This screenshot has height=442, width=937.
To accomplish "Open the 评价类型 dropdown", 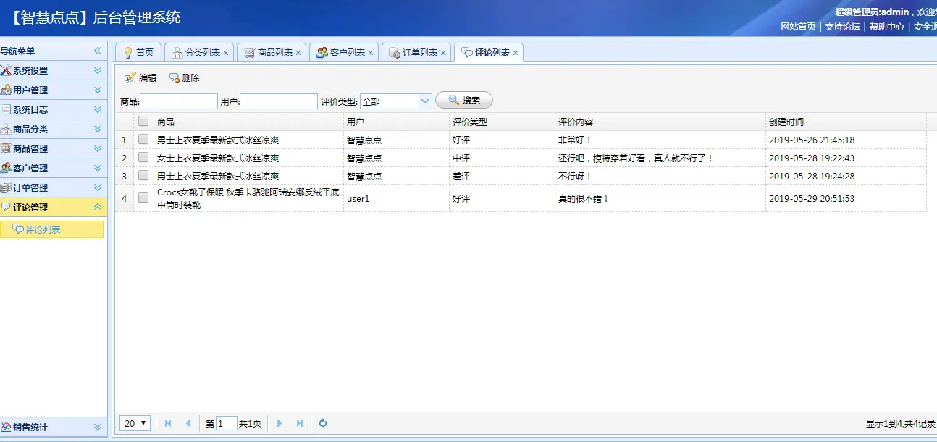I will click(426, 101).
